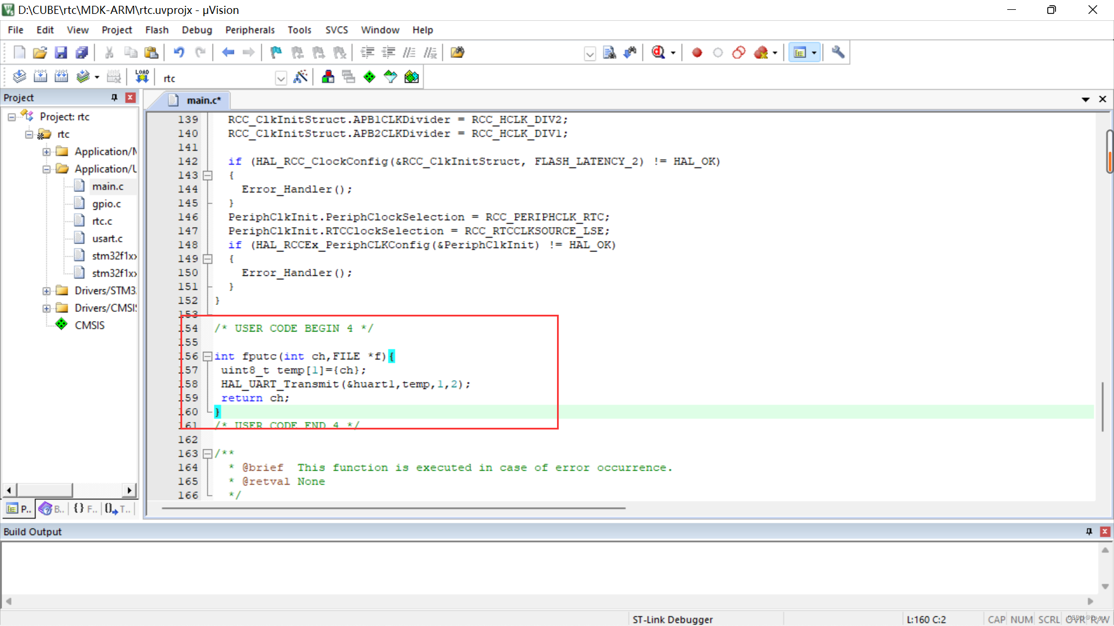
Task: Rebuild all target files
Action: pos(61,77)
